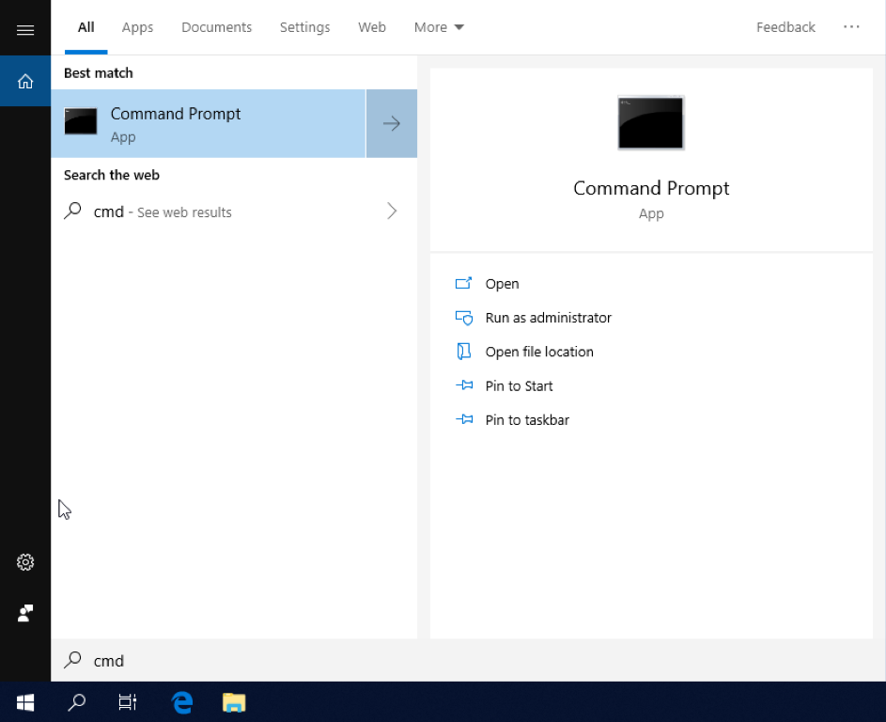The width and height of the screenshot is (886, 722).
Task: Open the Settings gear icon
Action: 25,562
